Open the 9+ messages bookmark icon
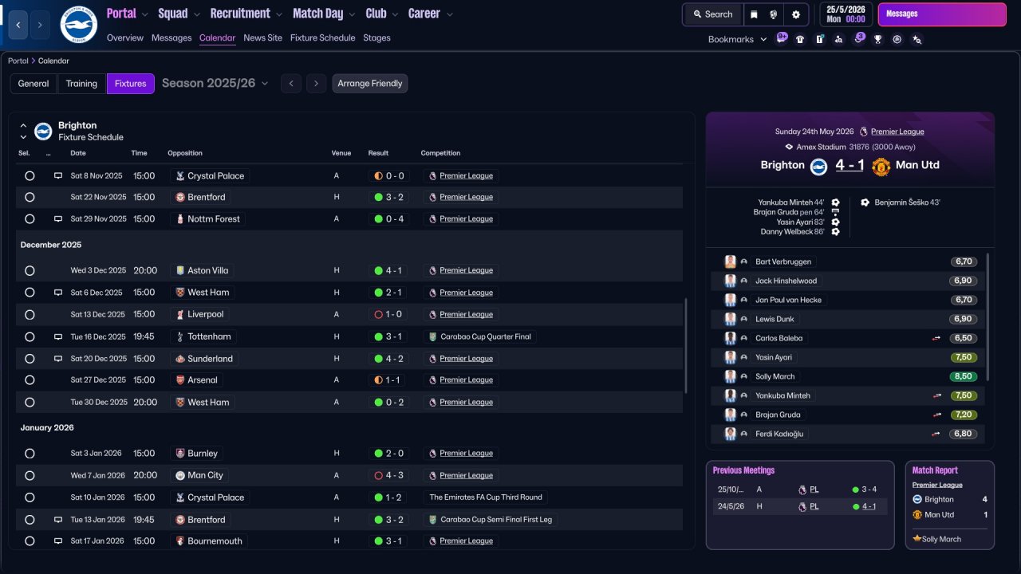The width and height of the screenshot is (1021, 574). (782, 38)
